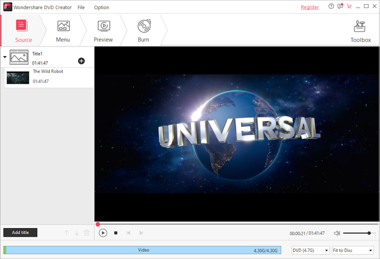The height and width of the screenshot is (259, 380).
Task: Click the Video capacity bar
Action: tap(142, 250)
